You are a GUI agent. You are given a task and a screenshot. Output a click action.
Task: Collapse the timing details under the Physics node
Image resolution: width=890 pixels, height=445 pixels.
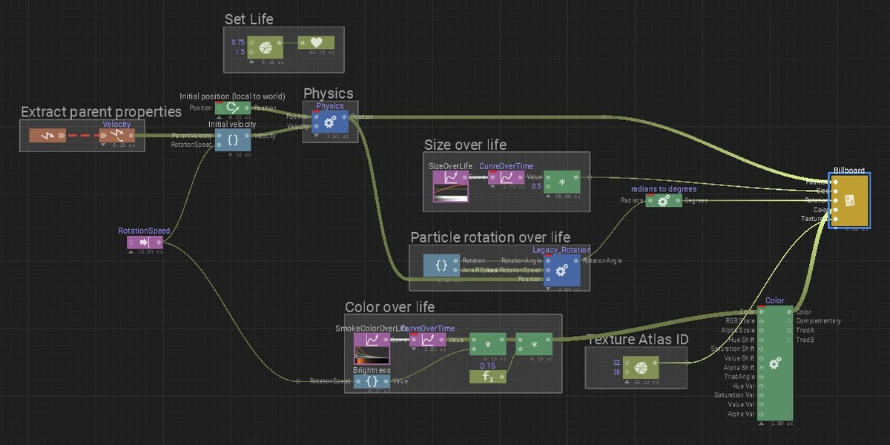point(317,136)
